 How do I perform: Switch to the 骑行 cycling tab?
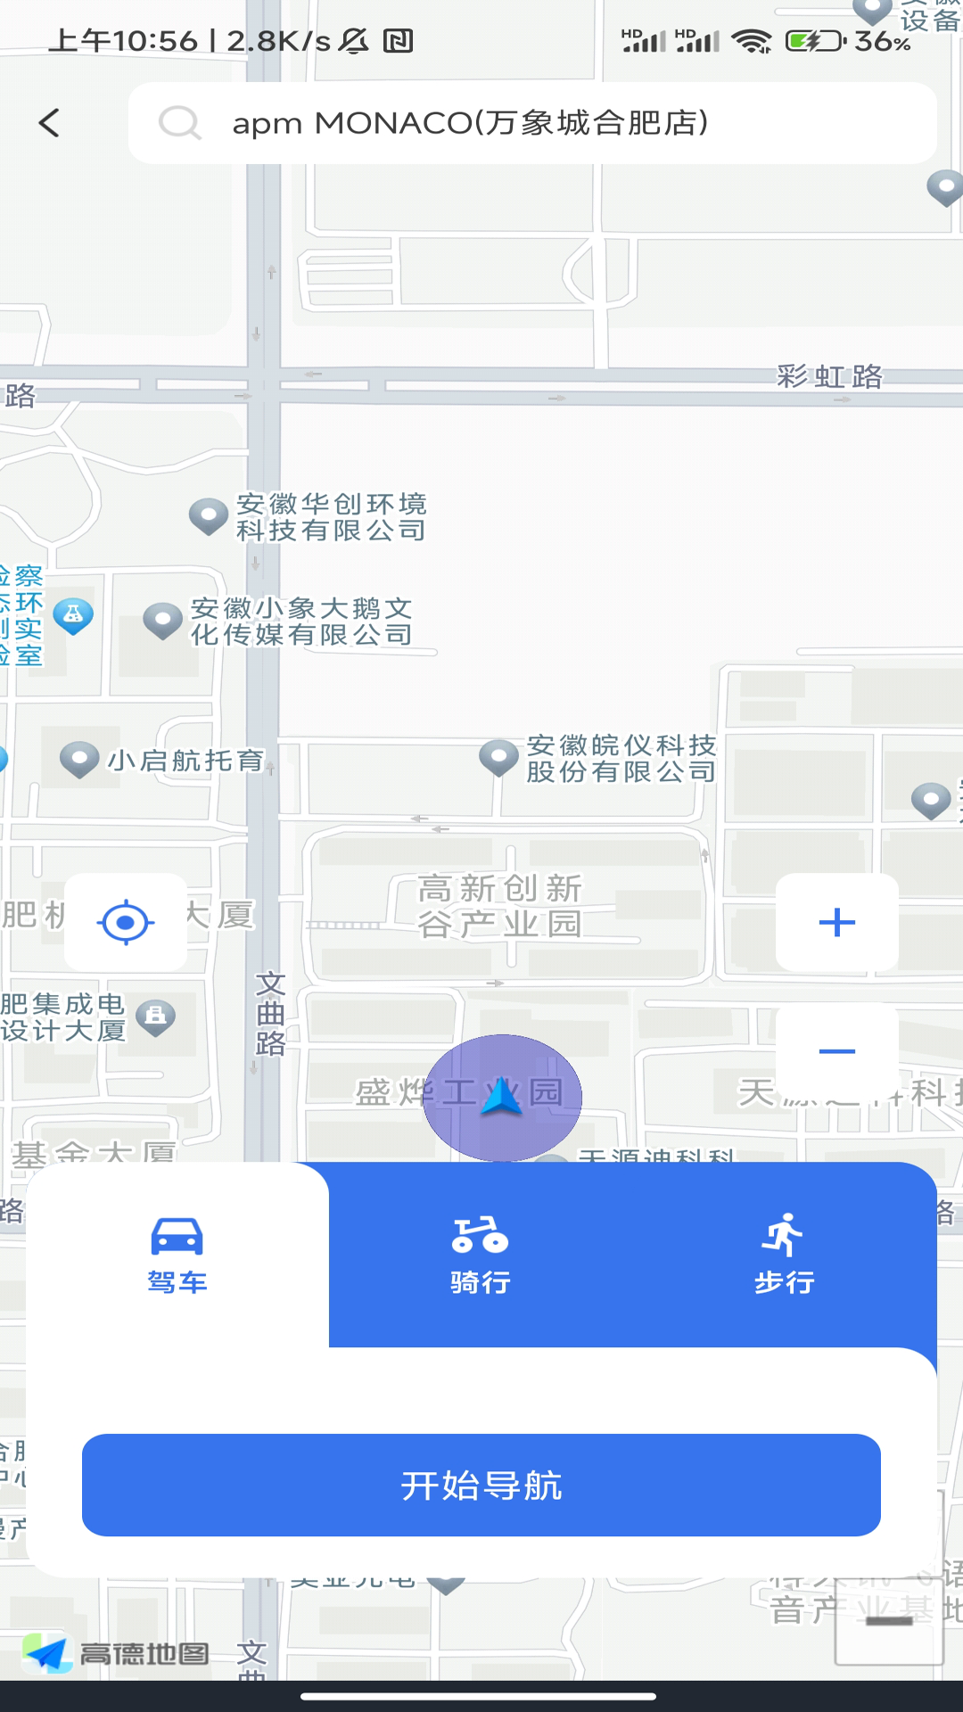click(x=481, y=1255)
